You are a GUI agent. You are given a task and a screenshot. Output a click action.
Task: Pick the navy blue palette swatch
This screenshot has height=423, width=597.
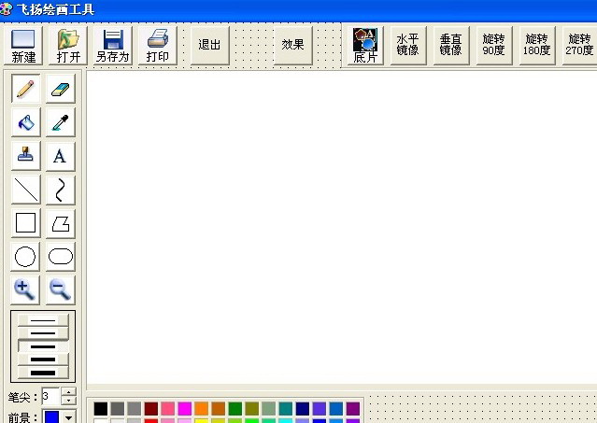[x=303, y=409]
